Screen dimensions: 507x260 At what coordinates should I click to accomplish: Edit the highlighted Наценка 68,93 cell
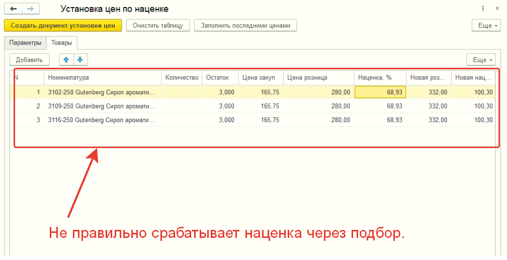click(x=380, y=92)
